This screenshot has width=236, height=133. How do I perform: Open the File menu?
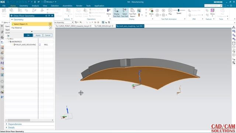[4, 6]
